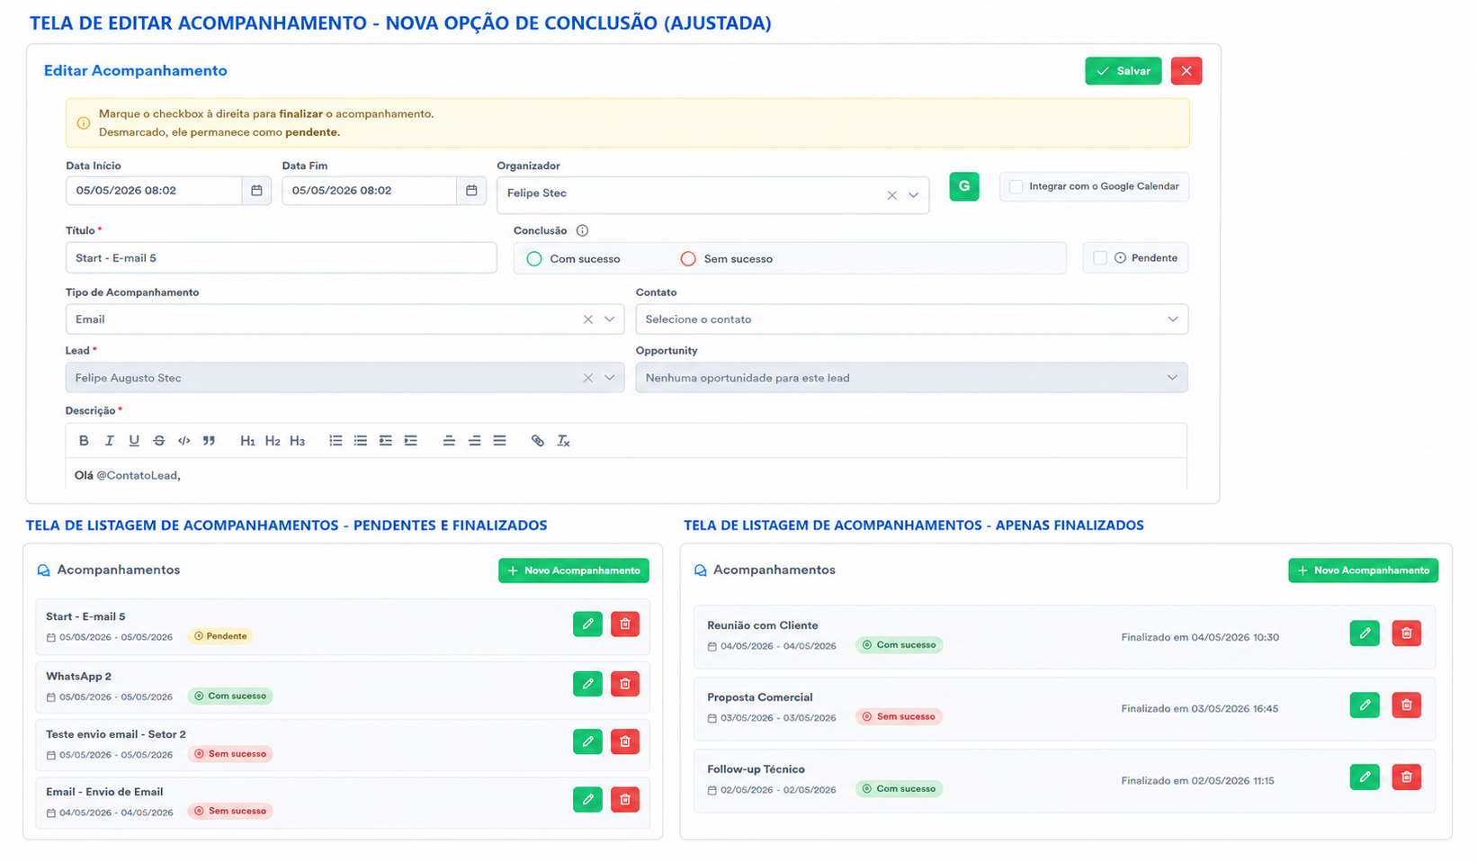Click Finalizado em 02/05/2026 11:15 text
This screenshot has height=862, width=1477.
click(x=1197, y=781)
